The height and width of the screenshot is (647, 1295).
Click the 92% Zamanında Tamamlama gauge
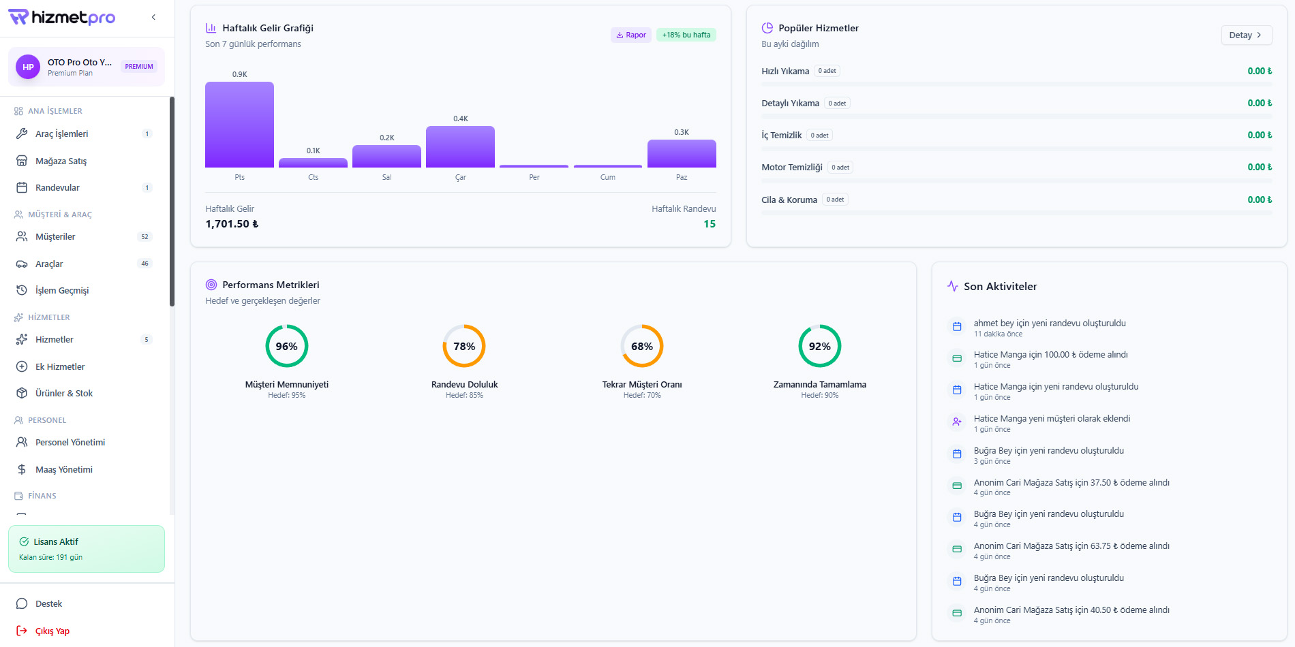point(820,346)
